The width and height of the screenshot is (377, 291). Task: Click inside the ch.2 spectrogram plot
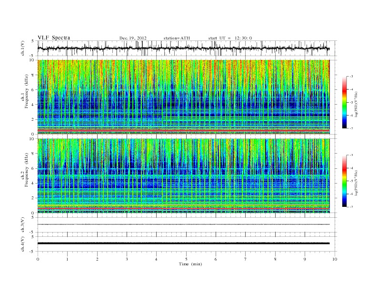point(183,176)
